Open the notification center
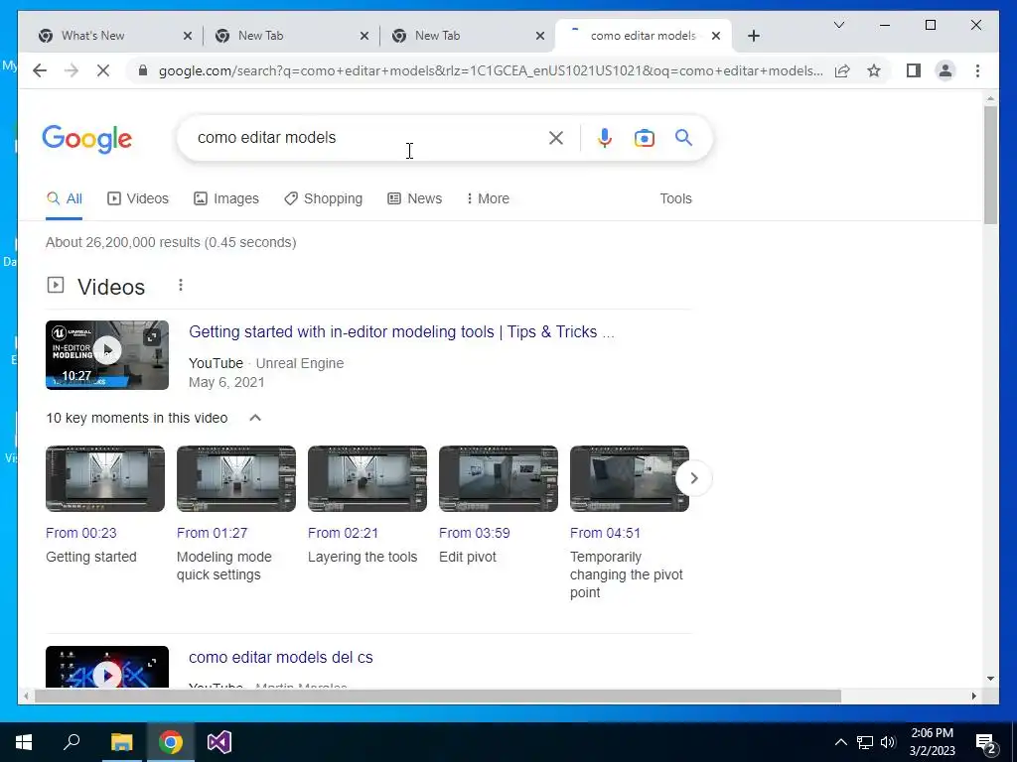Viewport: 1017px width, 762px height. pos(986,743)
